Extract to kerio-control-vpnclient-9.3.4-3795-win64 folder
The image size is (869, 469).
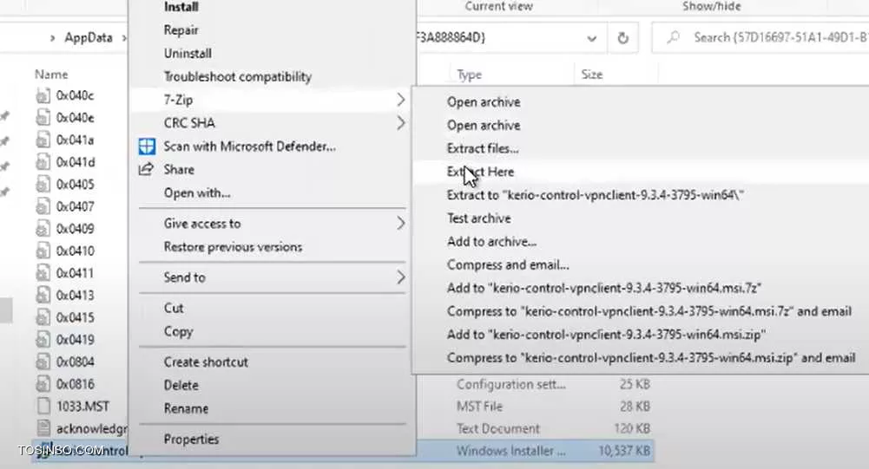(596, 195)
